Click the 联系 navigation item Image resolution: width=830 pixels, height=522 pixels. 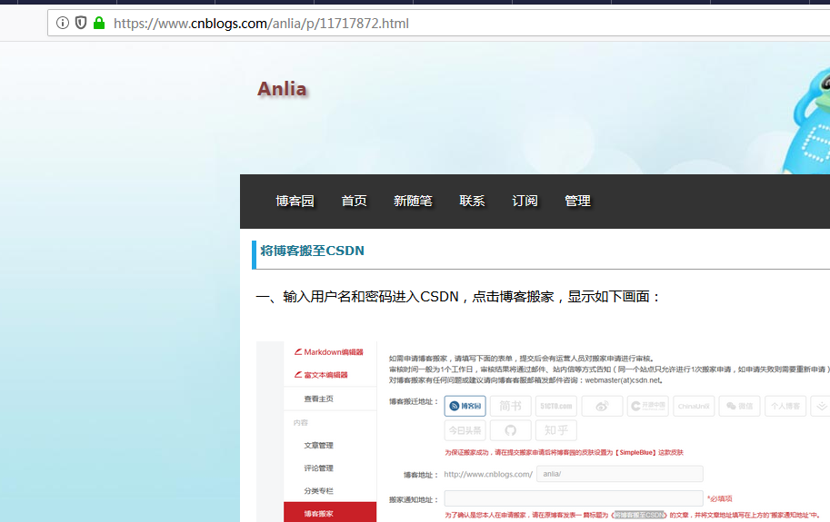click(x=472, y=201)
